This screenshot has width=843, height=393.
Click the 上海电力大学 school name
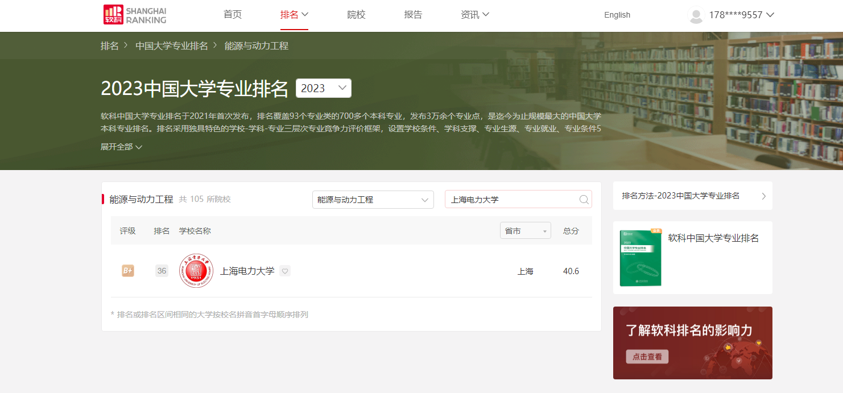tap(247, 271)
